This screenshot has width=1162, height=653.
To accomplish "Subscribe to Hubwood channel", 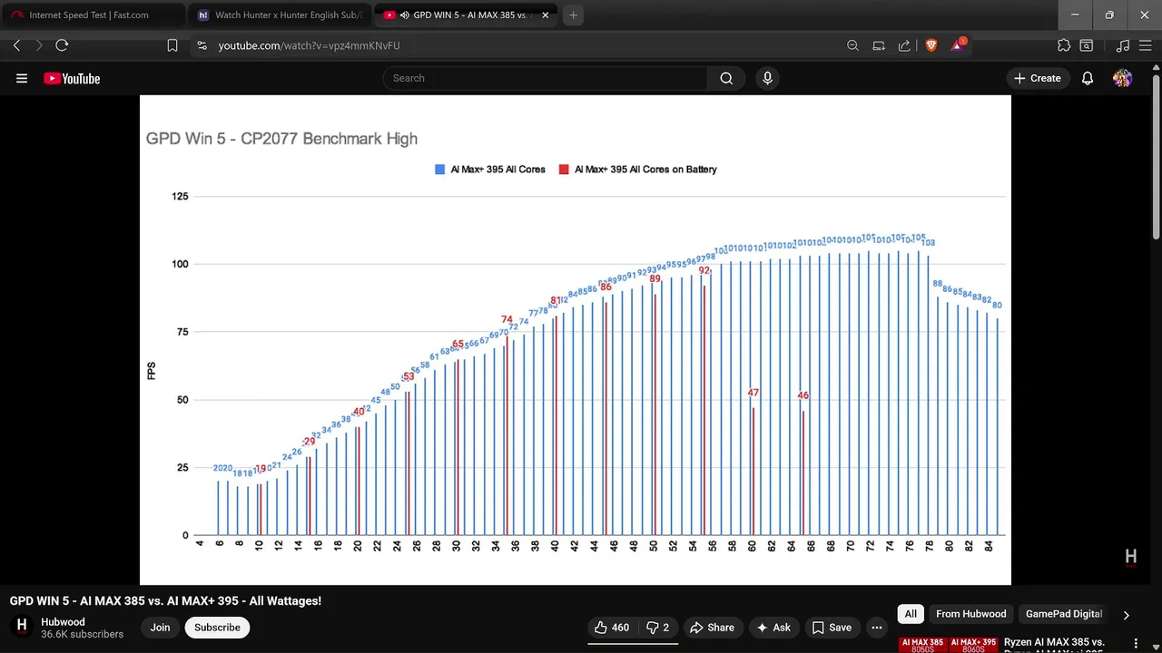I will click(217, 628).
